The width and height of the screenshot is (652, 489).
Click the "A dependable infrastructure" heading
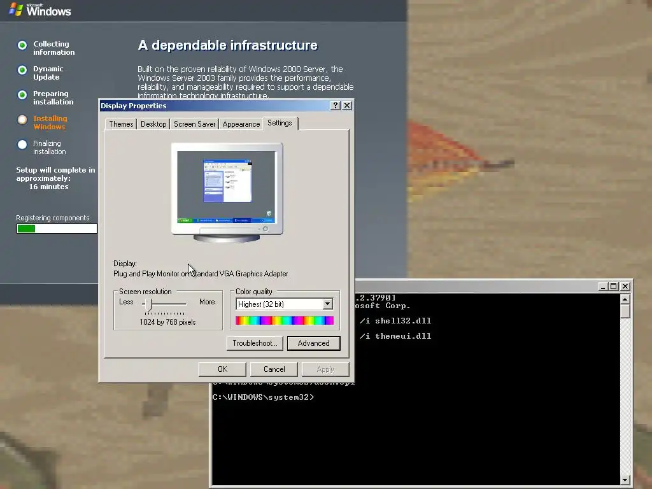click(x=227, y=45)
